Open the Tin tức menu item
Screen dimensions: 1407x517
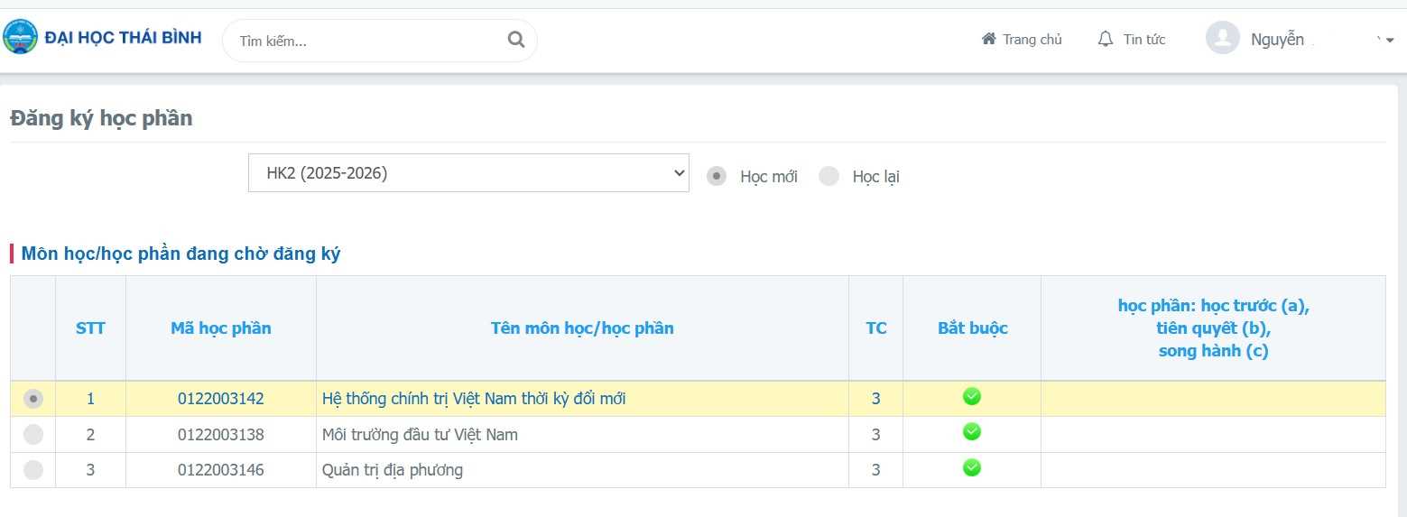[1143, 40]
